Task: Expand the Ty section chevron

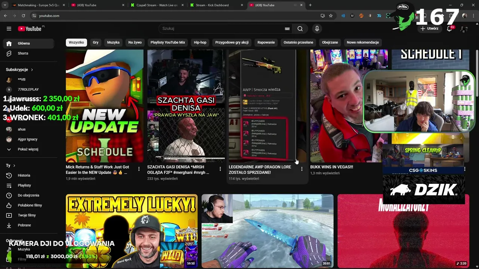Action: [x=14, y=166]
